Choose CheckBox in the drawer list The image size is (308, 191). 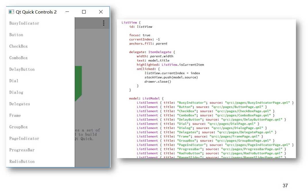click(x=40, y=46)
